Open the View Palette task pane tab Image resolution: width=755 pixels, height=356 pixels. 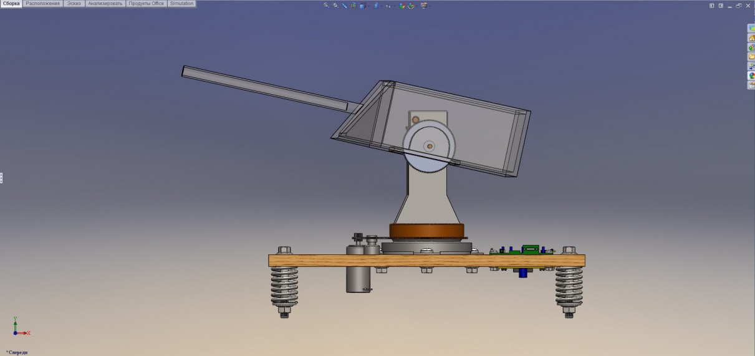pyautogui.click(x=751, y=66)
